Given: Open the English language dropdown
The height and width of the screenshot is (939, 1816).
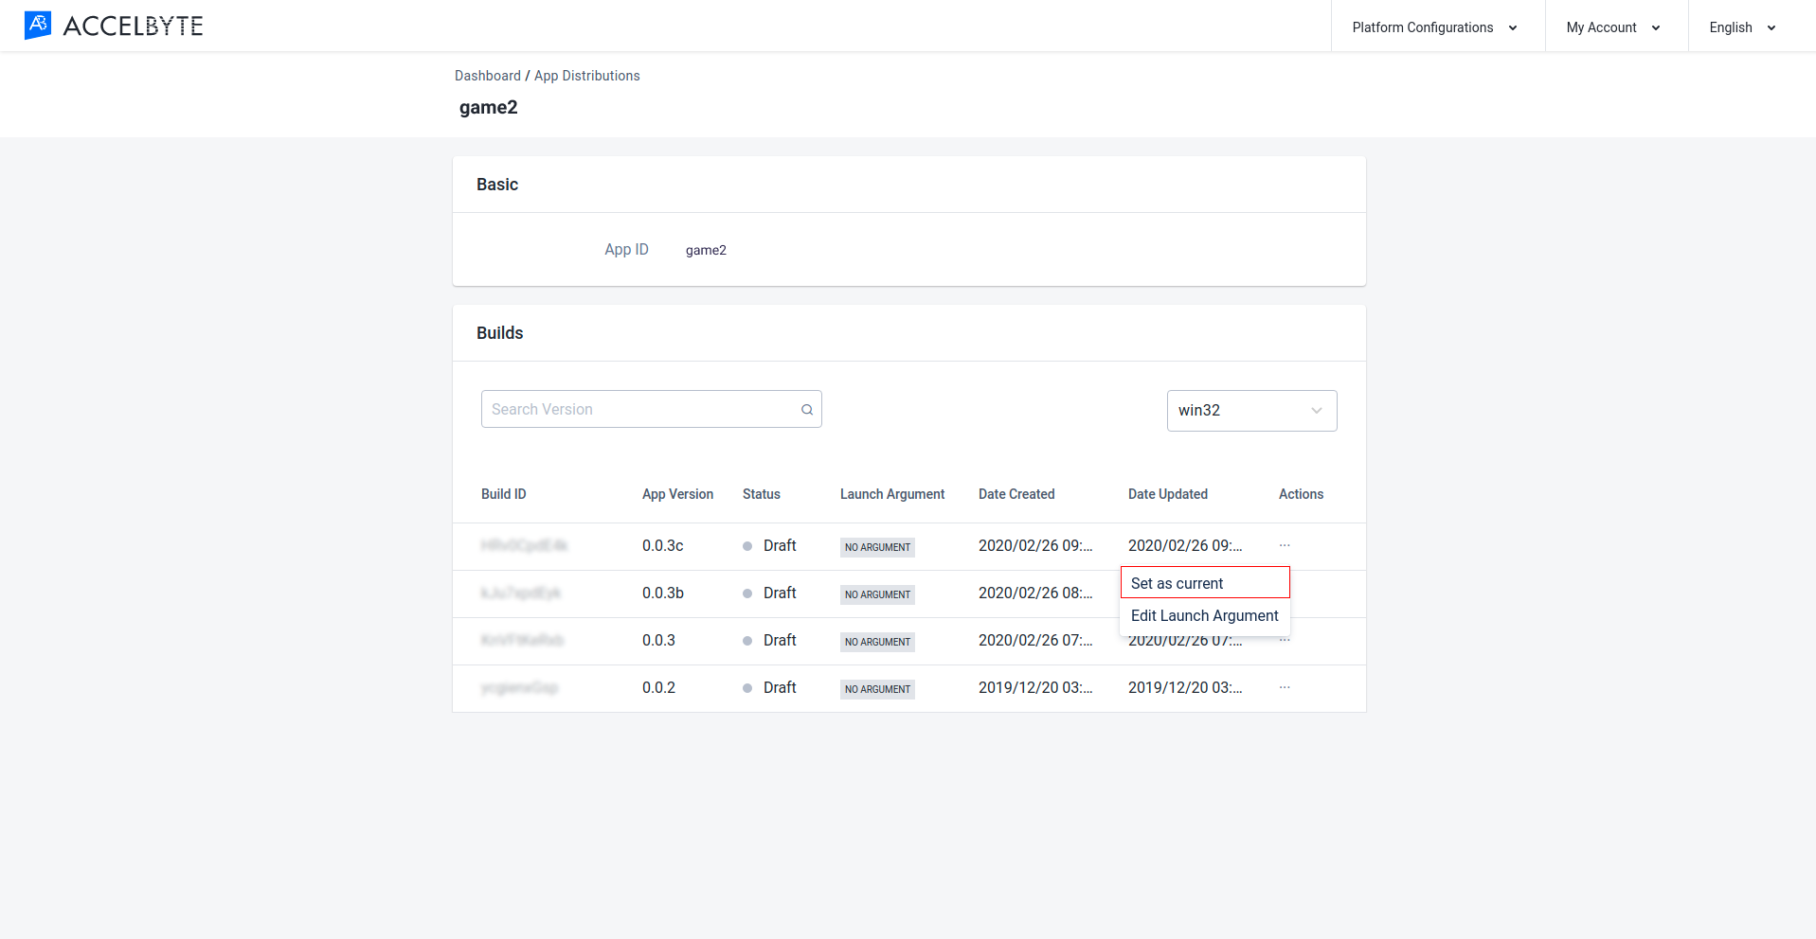Looking at the screenshot, I should click(1743, 27).
